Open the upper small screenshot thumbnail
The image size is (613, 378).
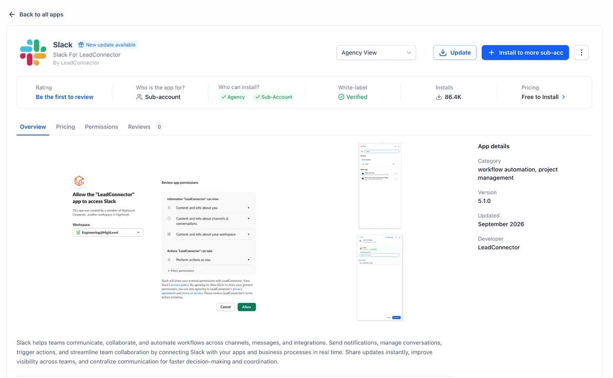[x=380, y=186]
